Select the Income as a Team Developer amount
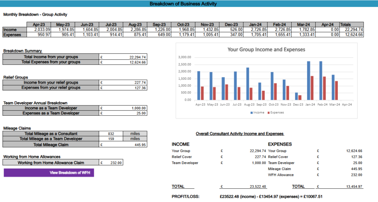378x202 pixels. point(123,108)
